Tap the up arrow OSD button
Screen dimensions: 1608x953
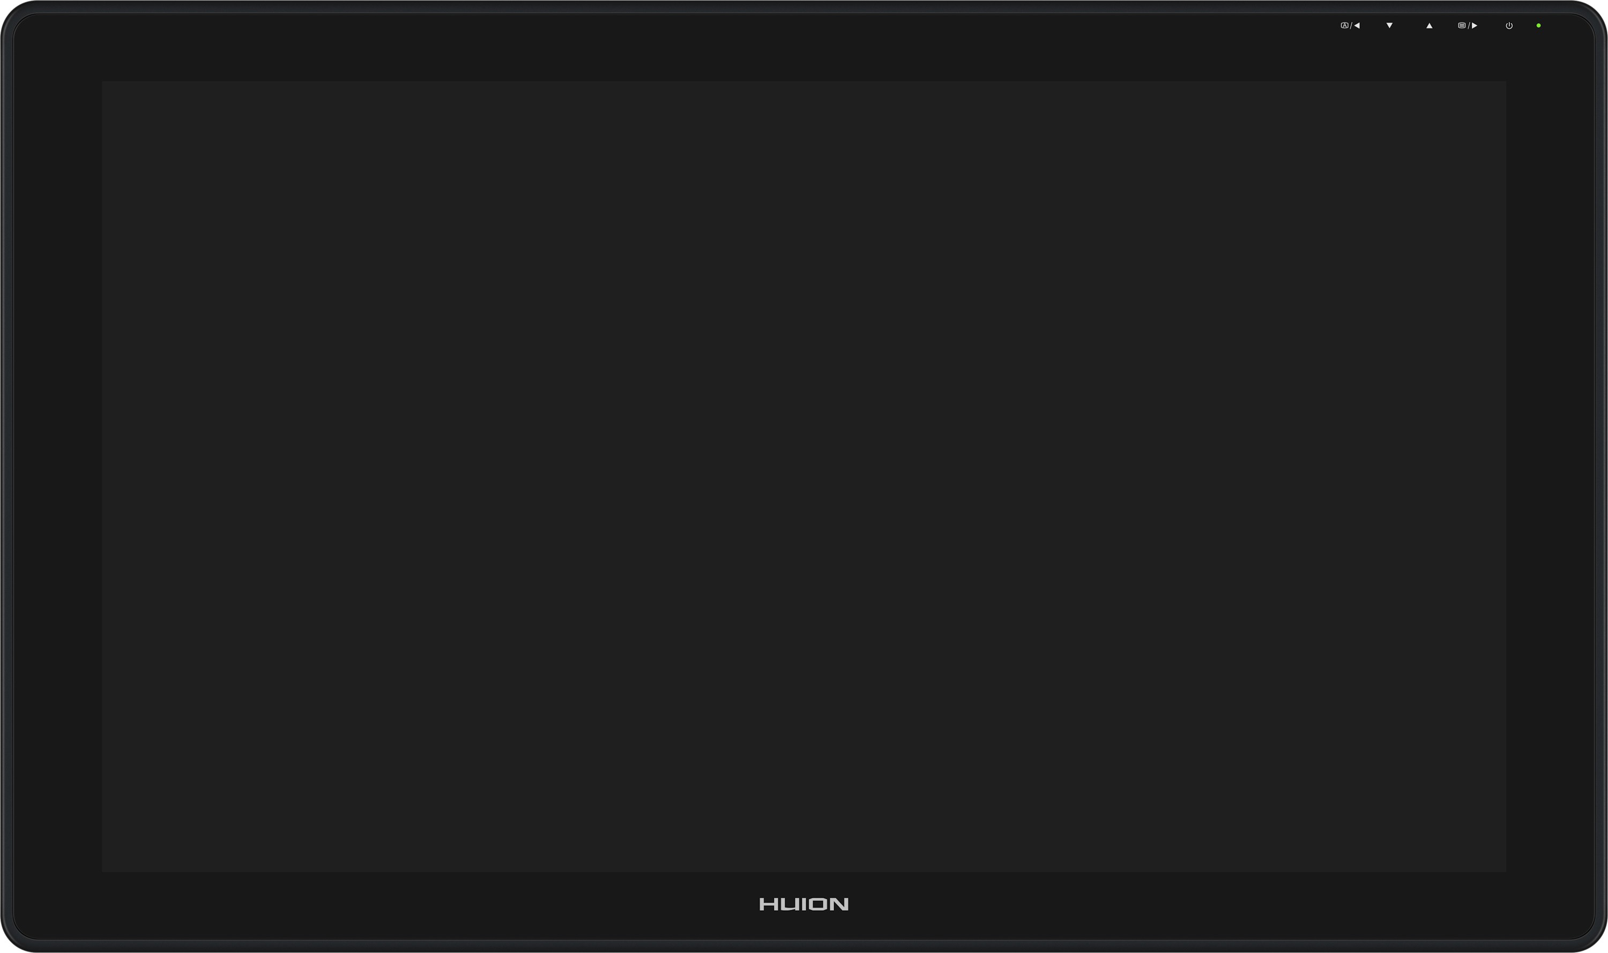(x=1430, y=26)
